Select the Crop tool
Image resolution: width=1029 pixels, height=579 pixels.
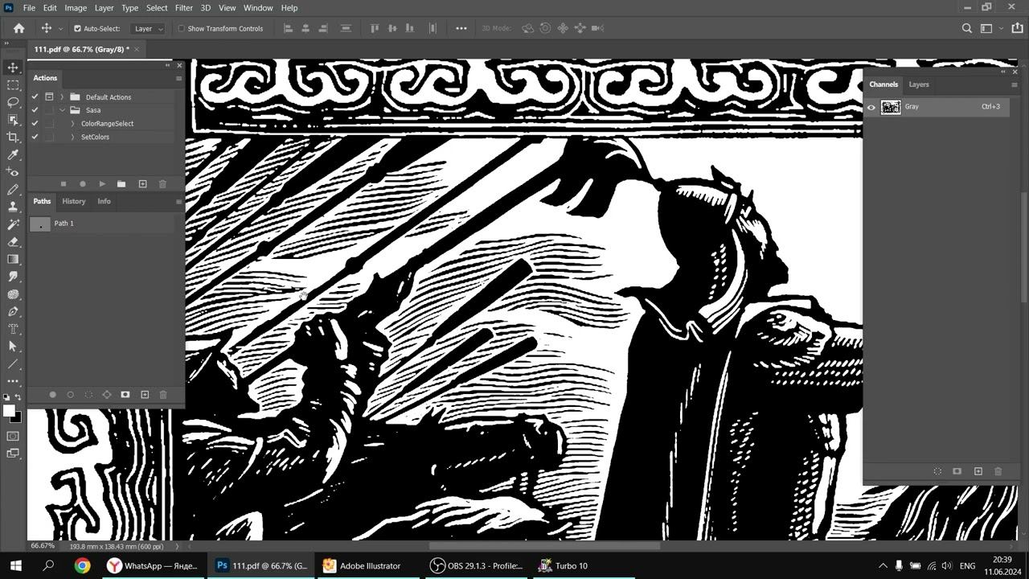tap(13, 138)
